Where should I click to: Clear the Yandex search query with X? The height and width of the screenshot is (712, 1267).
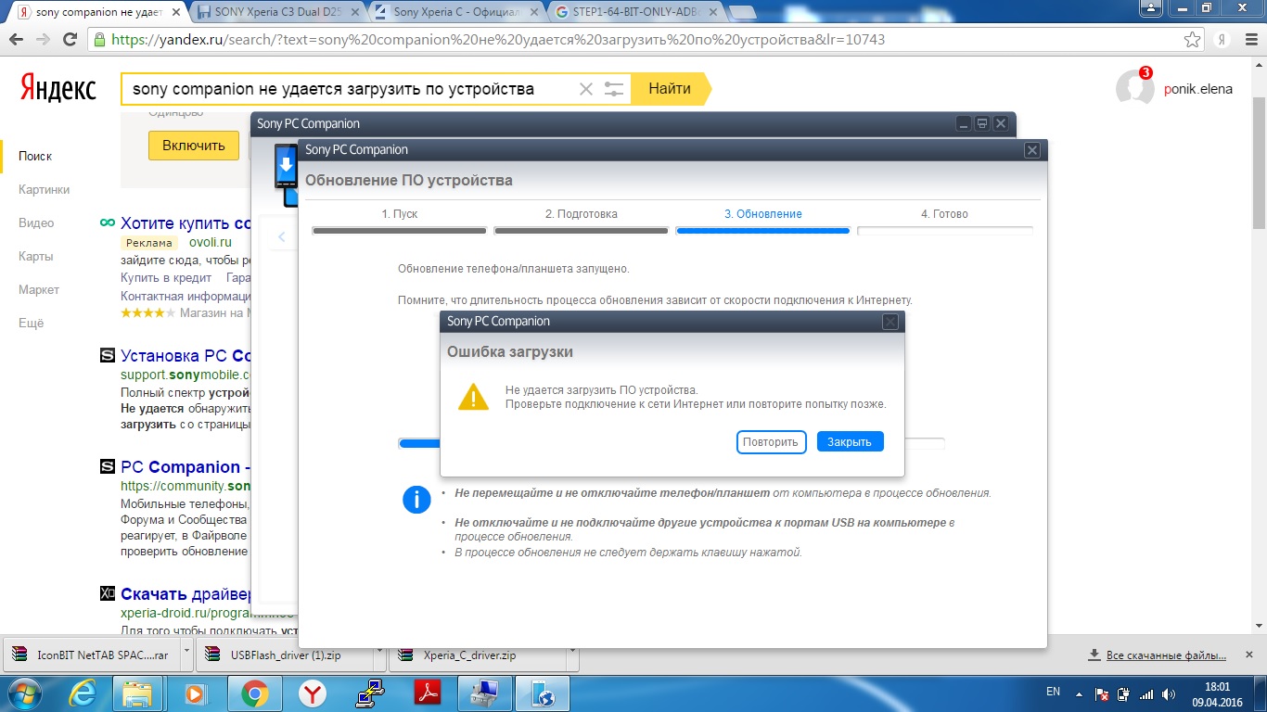(x=585, y=89)
